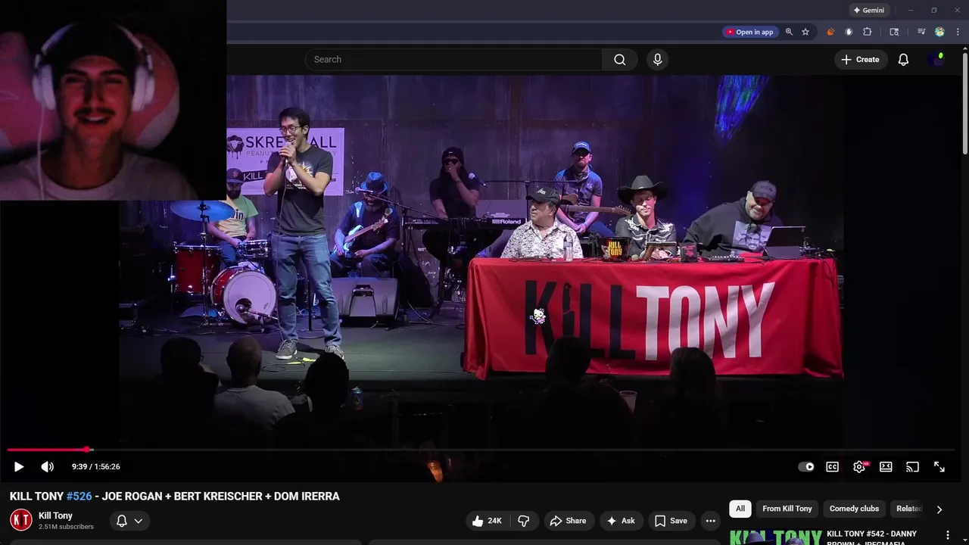Image resolution: width=969 pixels, height=545 pixels.
Task: Click the 2.51M subscribers text
Action: [x=66, y=527]
